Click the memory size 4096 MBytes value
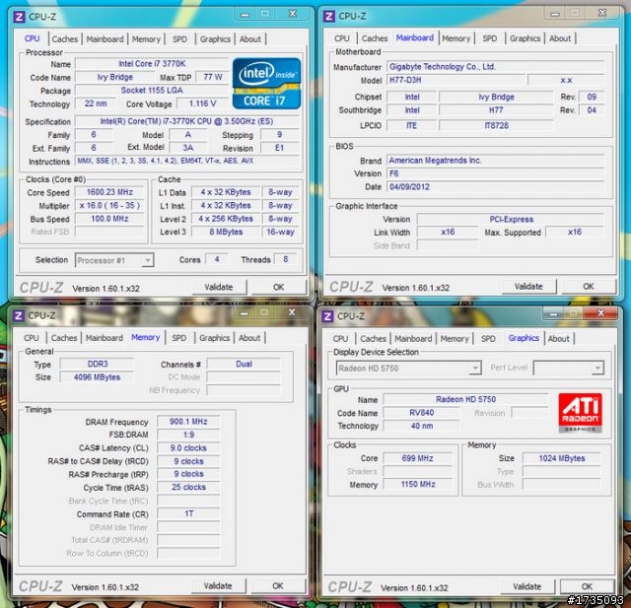631x608 pixels. (x=97, y=377)
